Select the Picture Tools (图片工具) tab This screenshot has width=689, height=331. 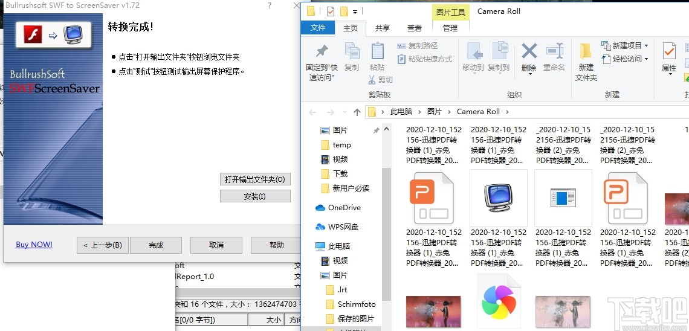[450, 12]
